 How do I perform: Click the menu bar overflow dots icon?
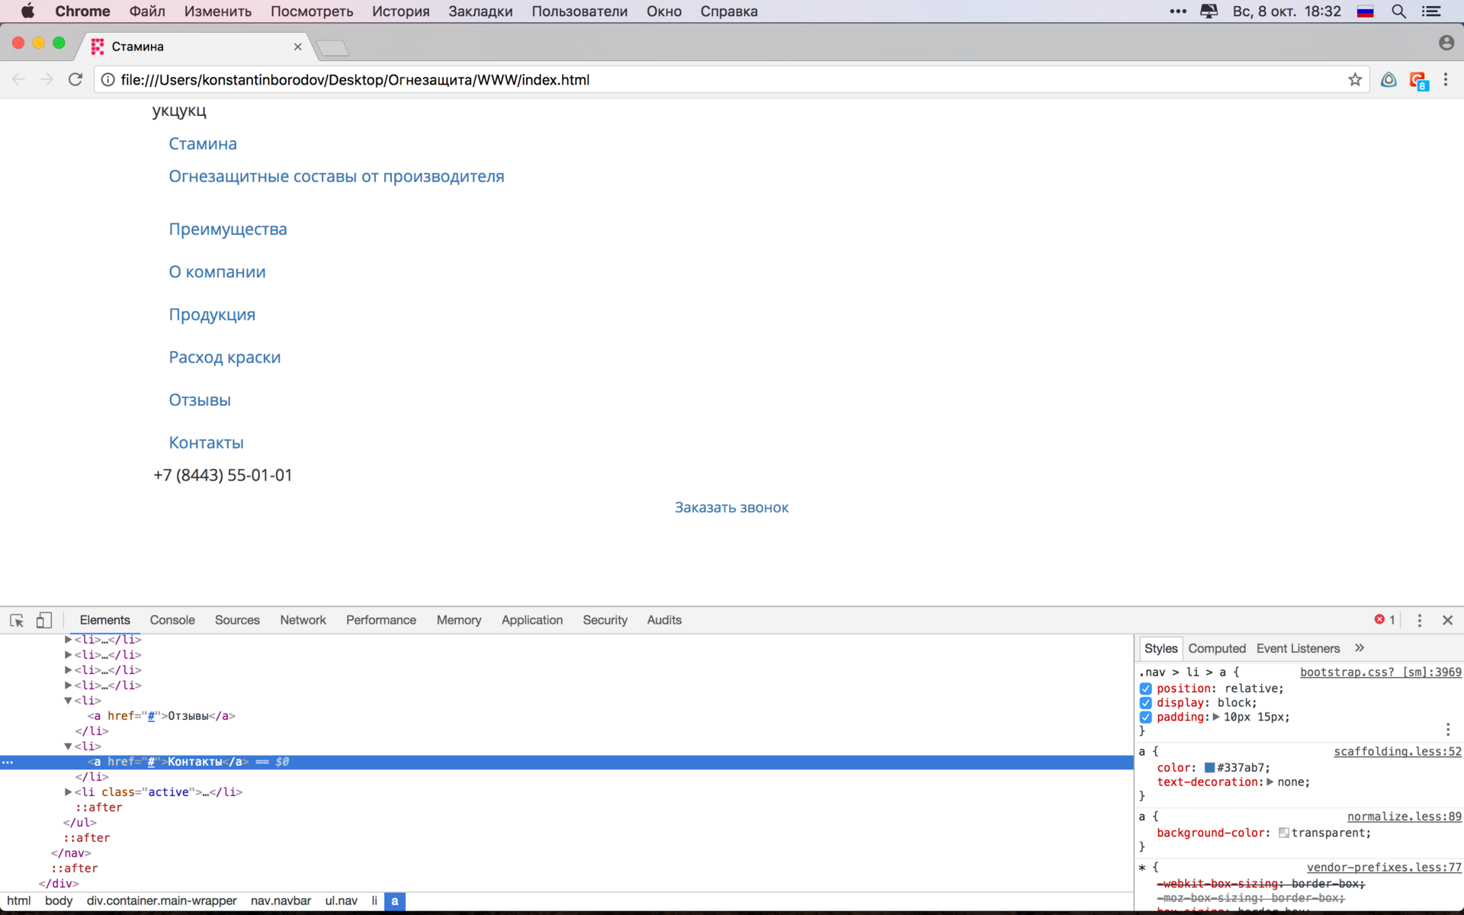1177,11
